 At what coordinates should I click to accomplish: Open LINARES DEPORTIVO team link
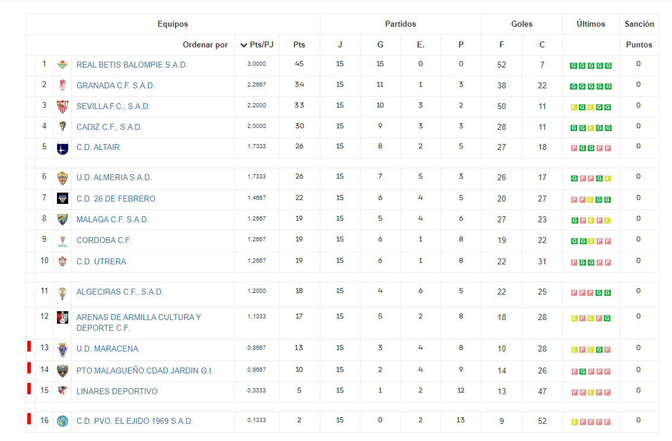pos(117,391)
